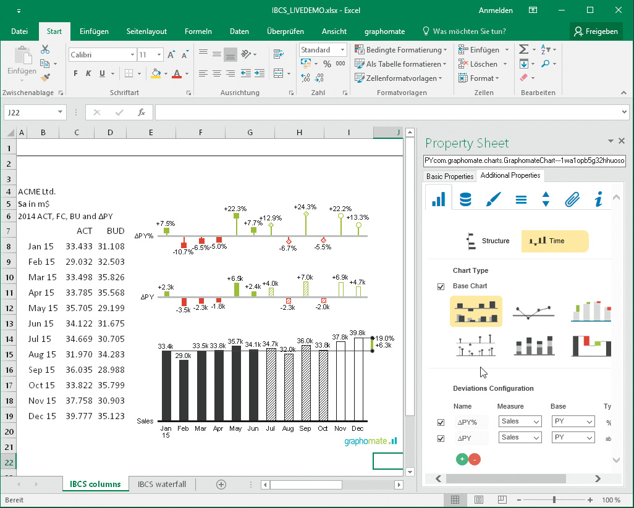The image size is (634, 508).
Task: Toggle the ΔPY deviation checkbox
Action: point(441,438)
